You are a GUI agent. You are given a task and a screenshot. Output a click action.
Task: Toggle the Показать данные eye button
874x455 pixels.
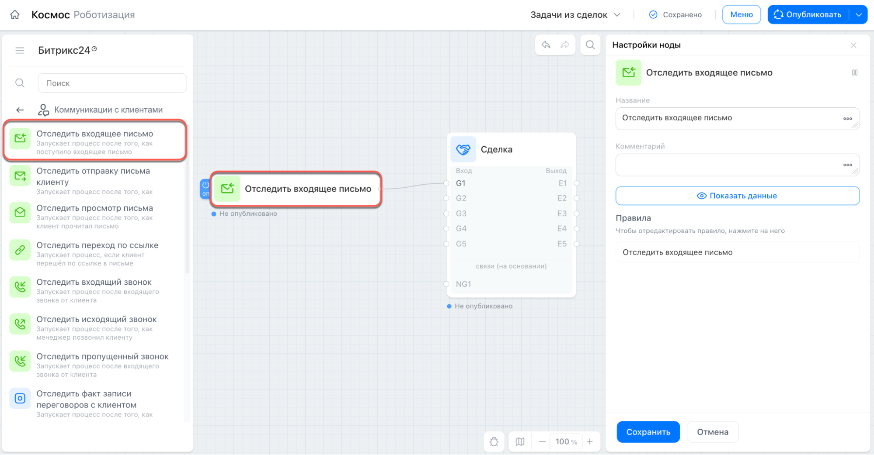tap(737, 196)
